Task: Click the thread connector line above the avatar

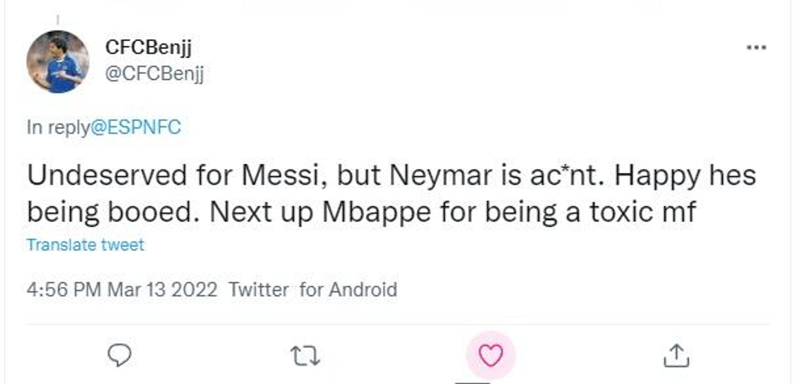Action: point(58,20)
